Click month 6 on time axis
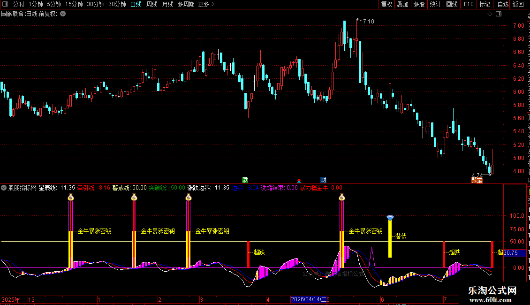 [382, 299]
